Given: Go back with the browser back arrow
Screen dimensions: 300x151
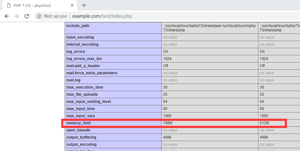Looking at the screenshot, I should pos(7,16).
